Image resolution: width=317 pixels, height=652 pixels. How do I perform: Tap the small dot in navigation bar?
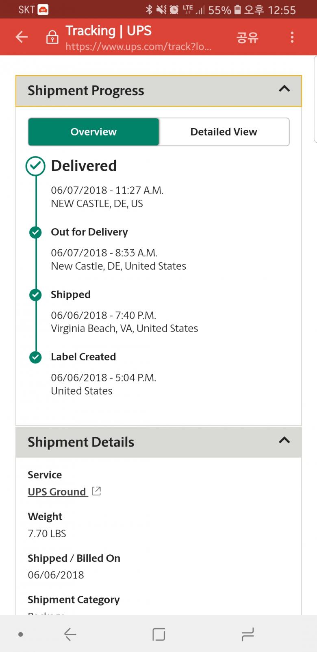[21, 634]
